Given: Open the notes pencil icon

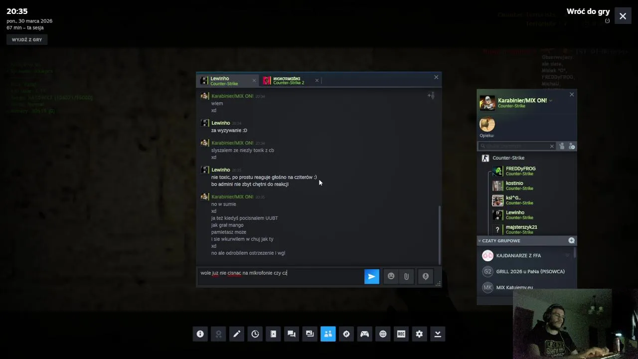Looking at the screenshot, I should pyautogui.click(x=237, y=334).
